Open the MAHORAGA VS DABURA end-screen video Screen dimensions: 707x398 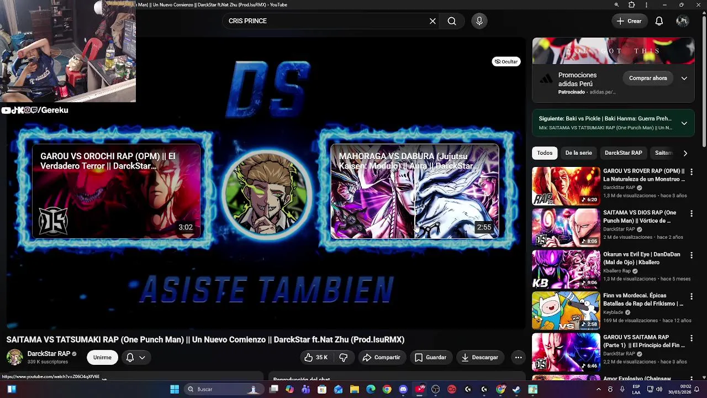[x=414, y=191]
